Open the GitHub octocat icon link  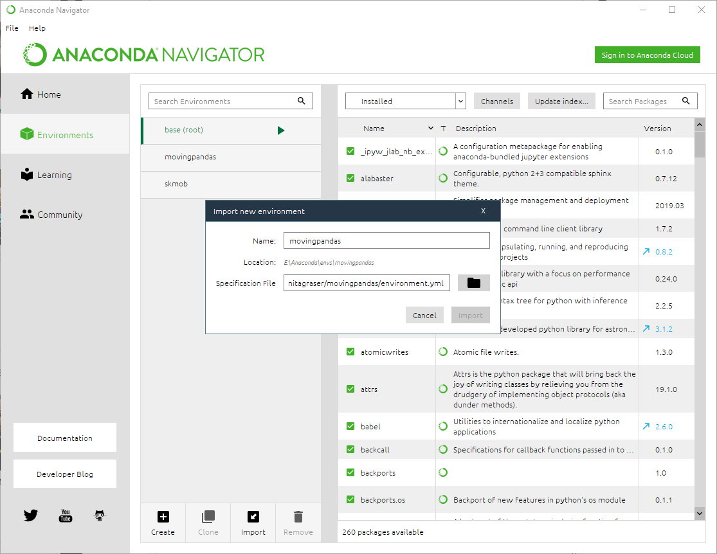[x=100, y=515]
